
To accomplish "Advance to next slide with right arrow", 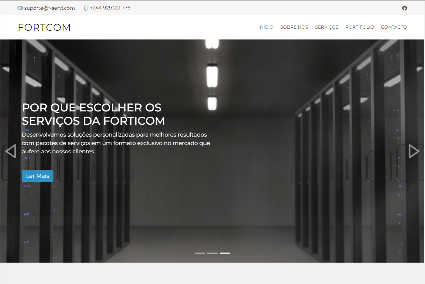I will [414, 151].
